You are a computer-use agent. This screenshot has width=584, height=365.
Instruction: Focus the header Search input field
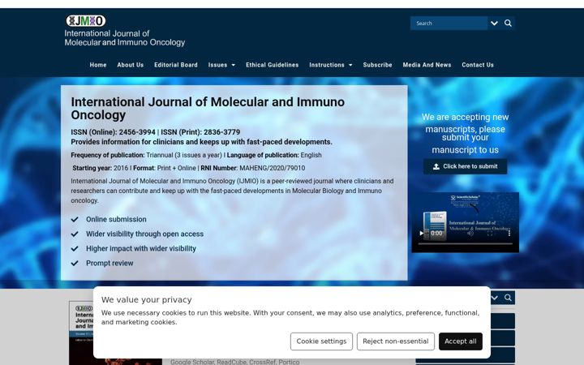pyautogui.click(x=449, y=23)
